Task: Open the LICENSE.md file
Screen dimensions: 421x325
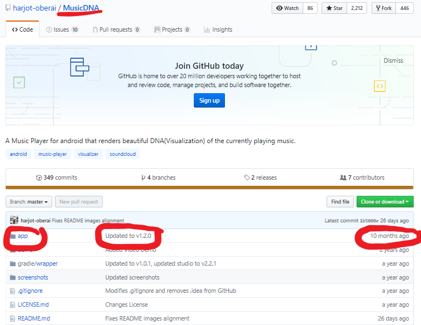Action: pos(33,304)
